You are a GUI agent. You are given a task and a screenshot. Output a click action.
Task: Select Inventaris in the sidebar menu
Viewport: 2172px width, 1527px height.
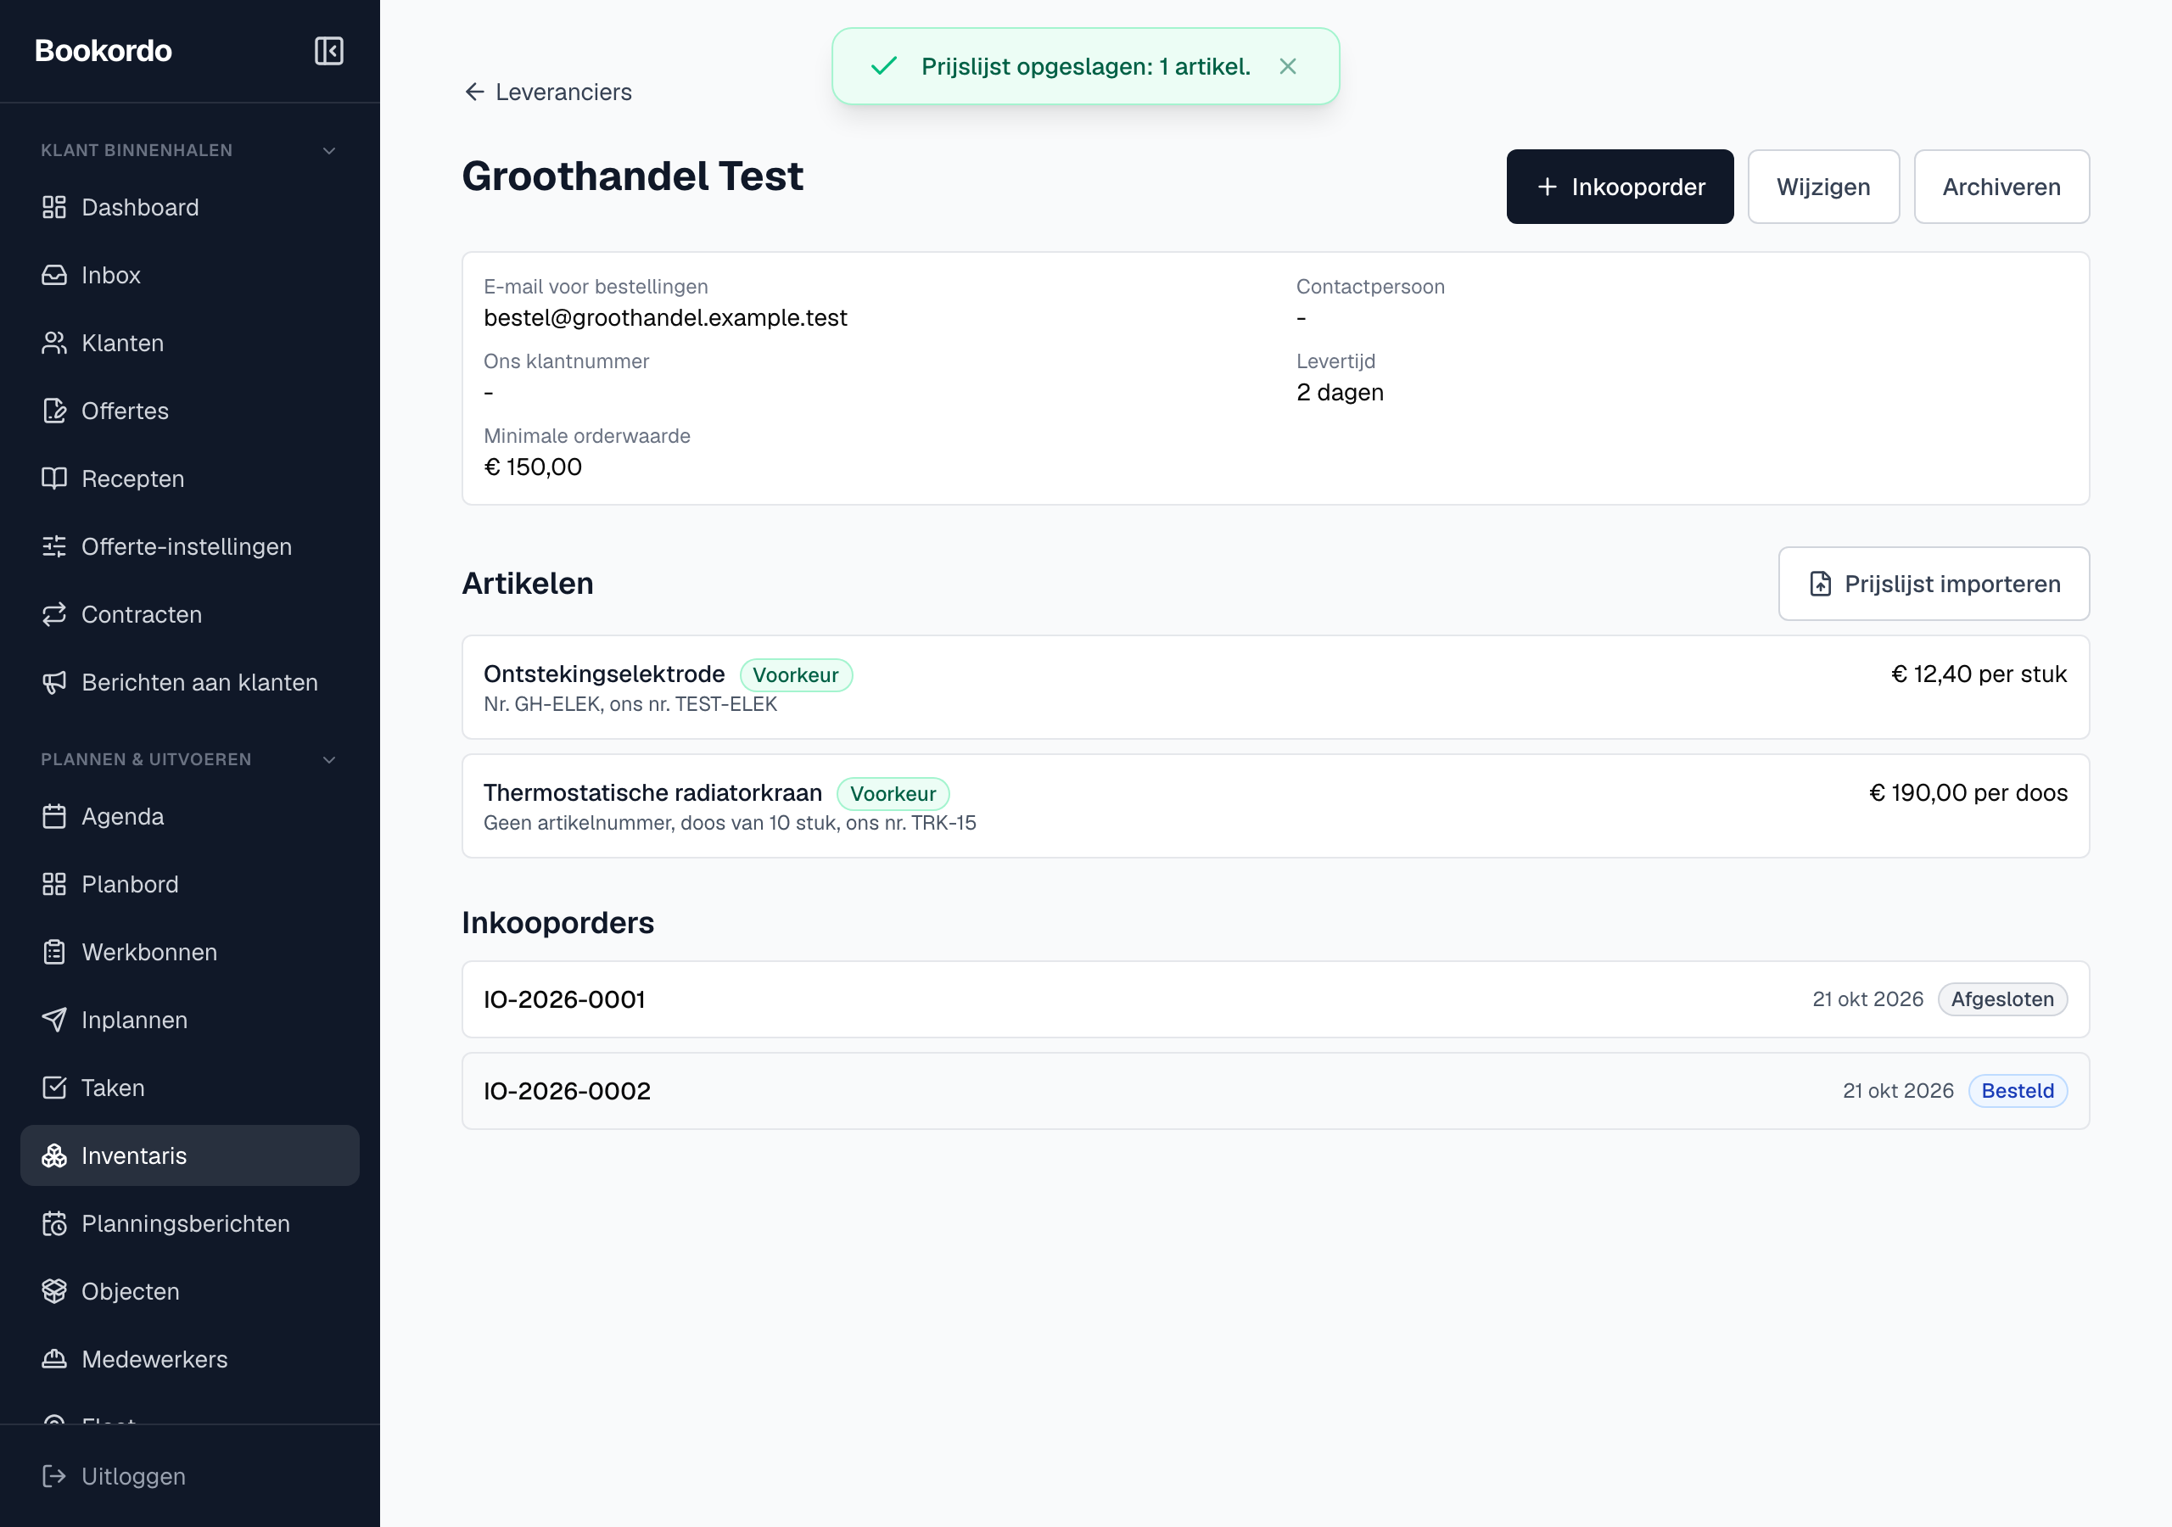[x=189, y=1155]
